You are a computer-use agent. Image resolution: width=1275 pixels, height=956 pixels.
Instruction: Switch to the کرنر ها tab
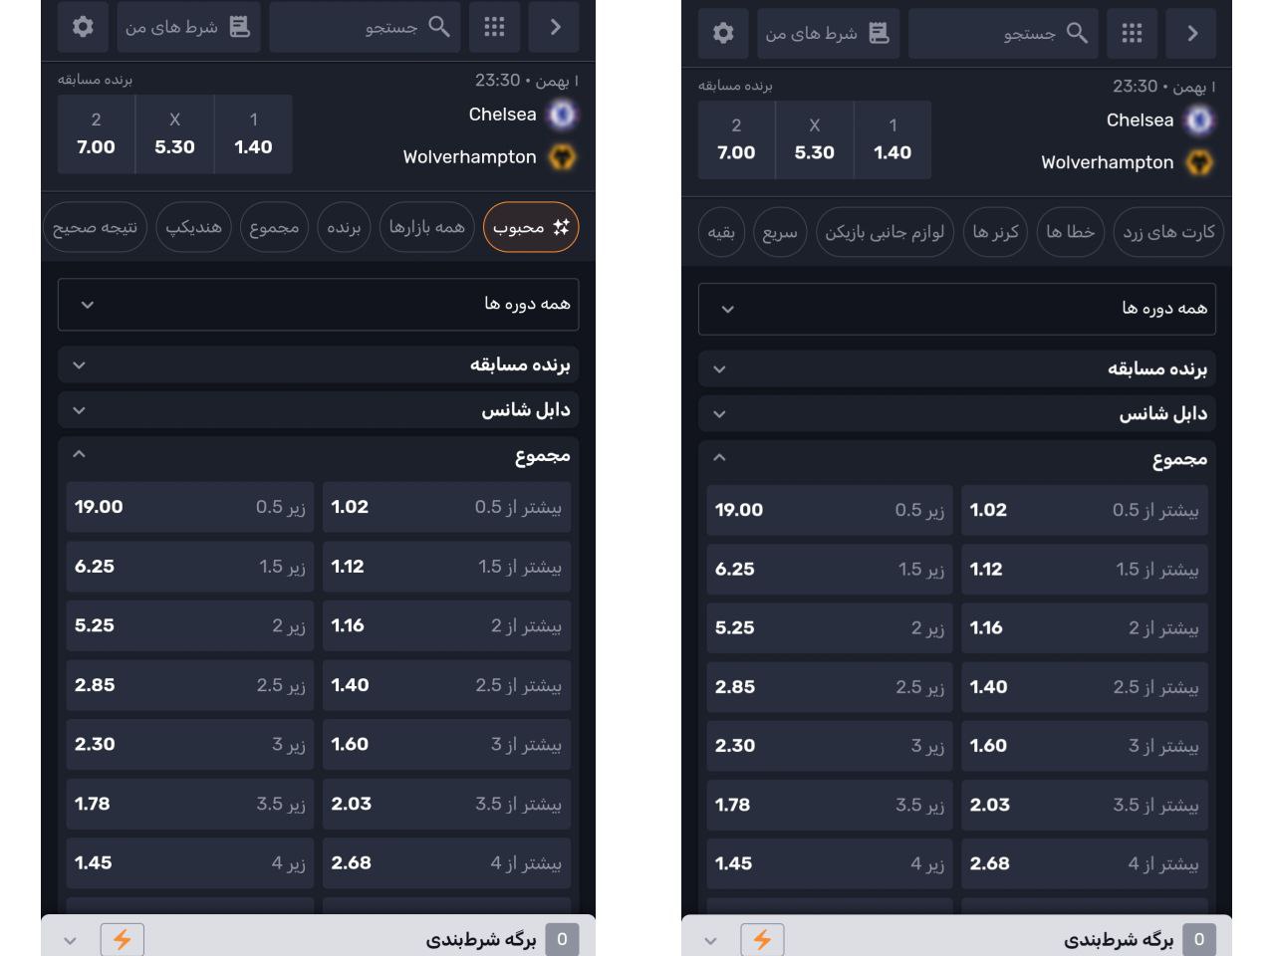click(995, 232)
